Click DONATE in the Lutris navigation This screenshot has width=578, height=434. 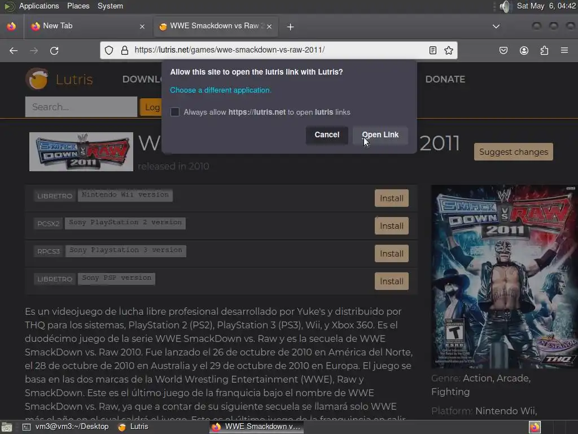[x=445, y=79]
